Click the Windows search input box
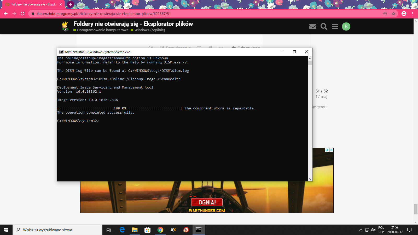The image size is (418, 235). [57, 230]
